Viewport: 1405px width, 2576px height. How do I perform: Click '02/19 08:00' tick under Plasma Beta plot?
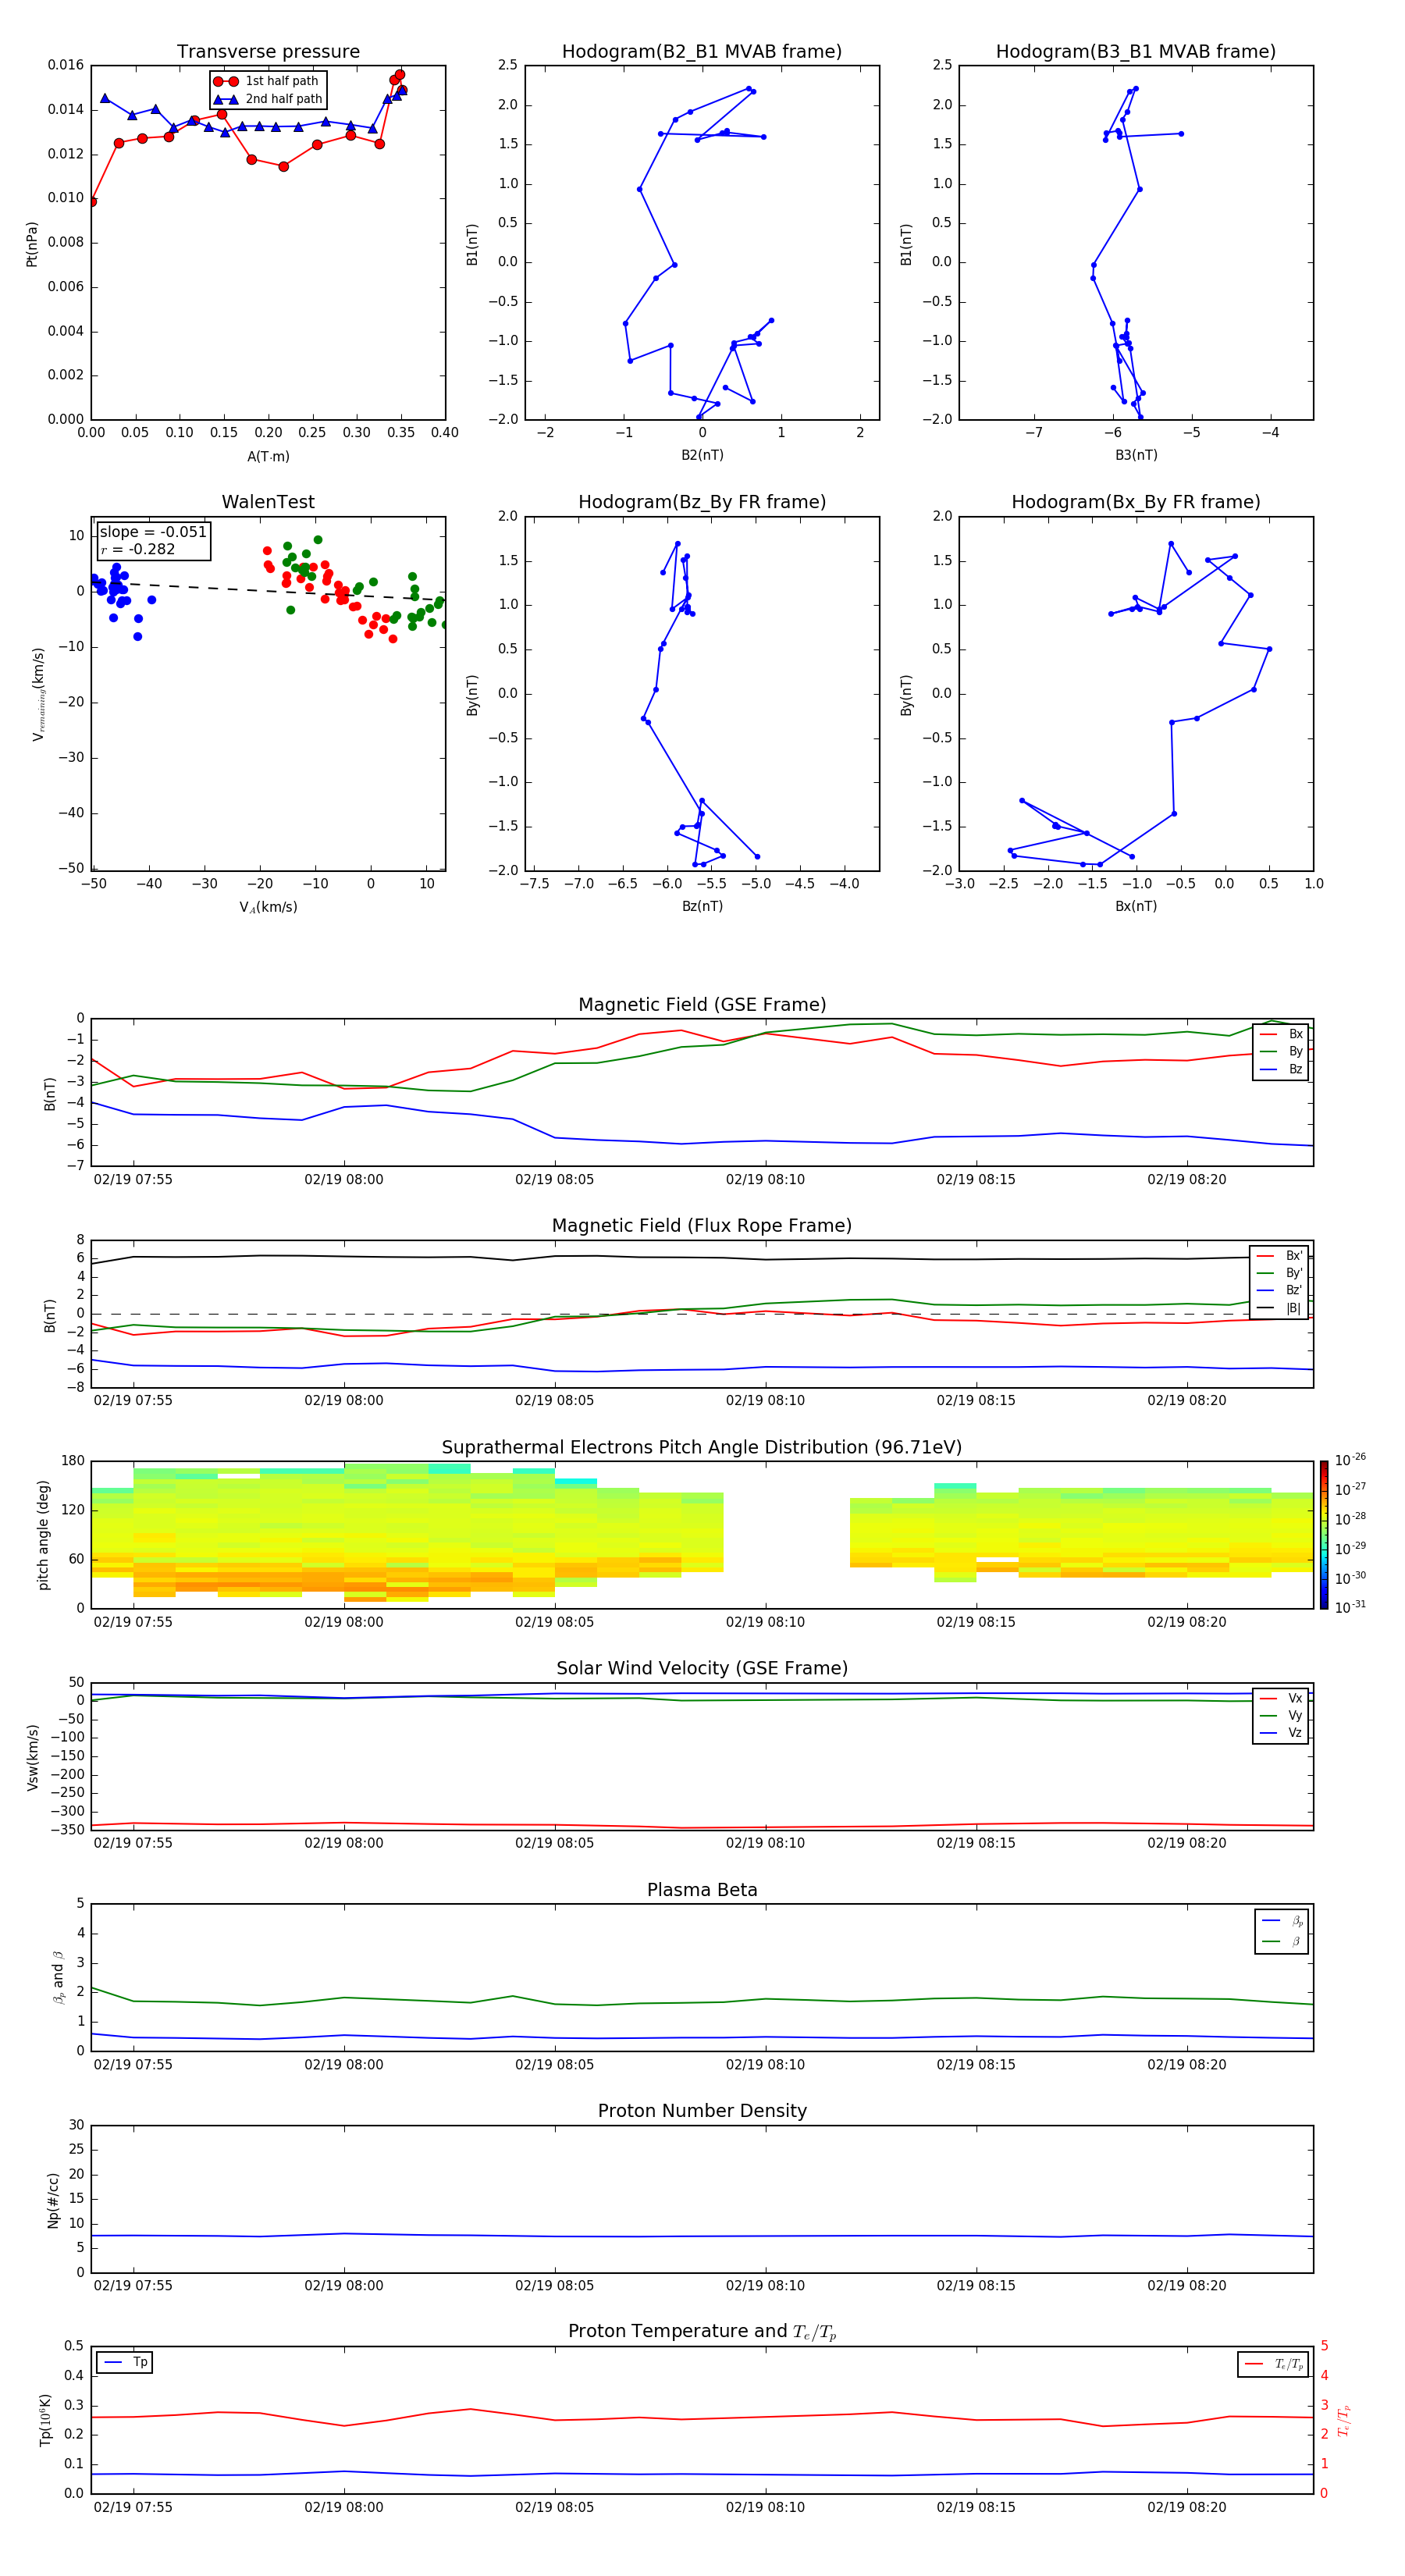click(343, 2065)
